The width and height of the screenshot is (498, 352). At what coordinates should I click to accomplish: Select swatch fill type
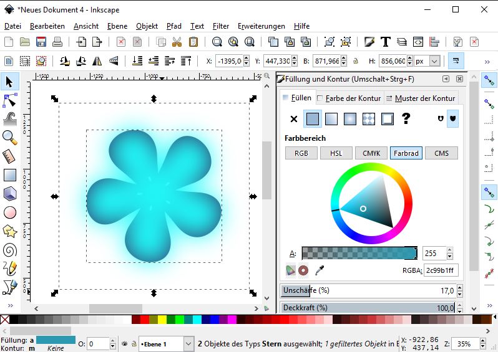point(388,119)
